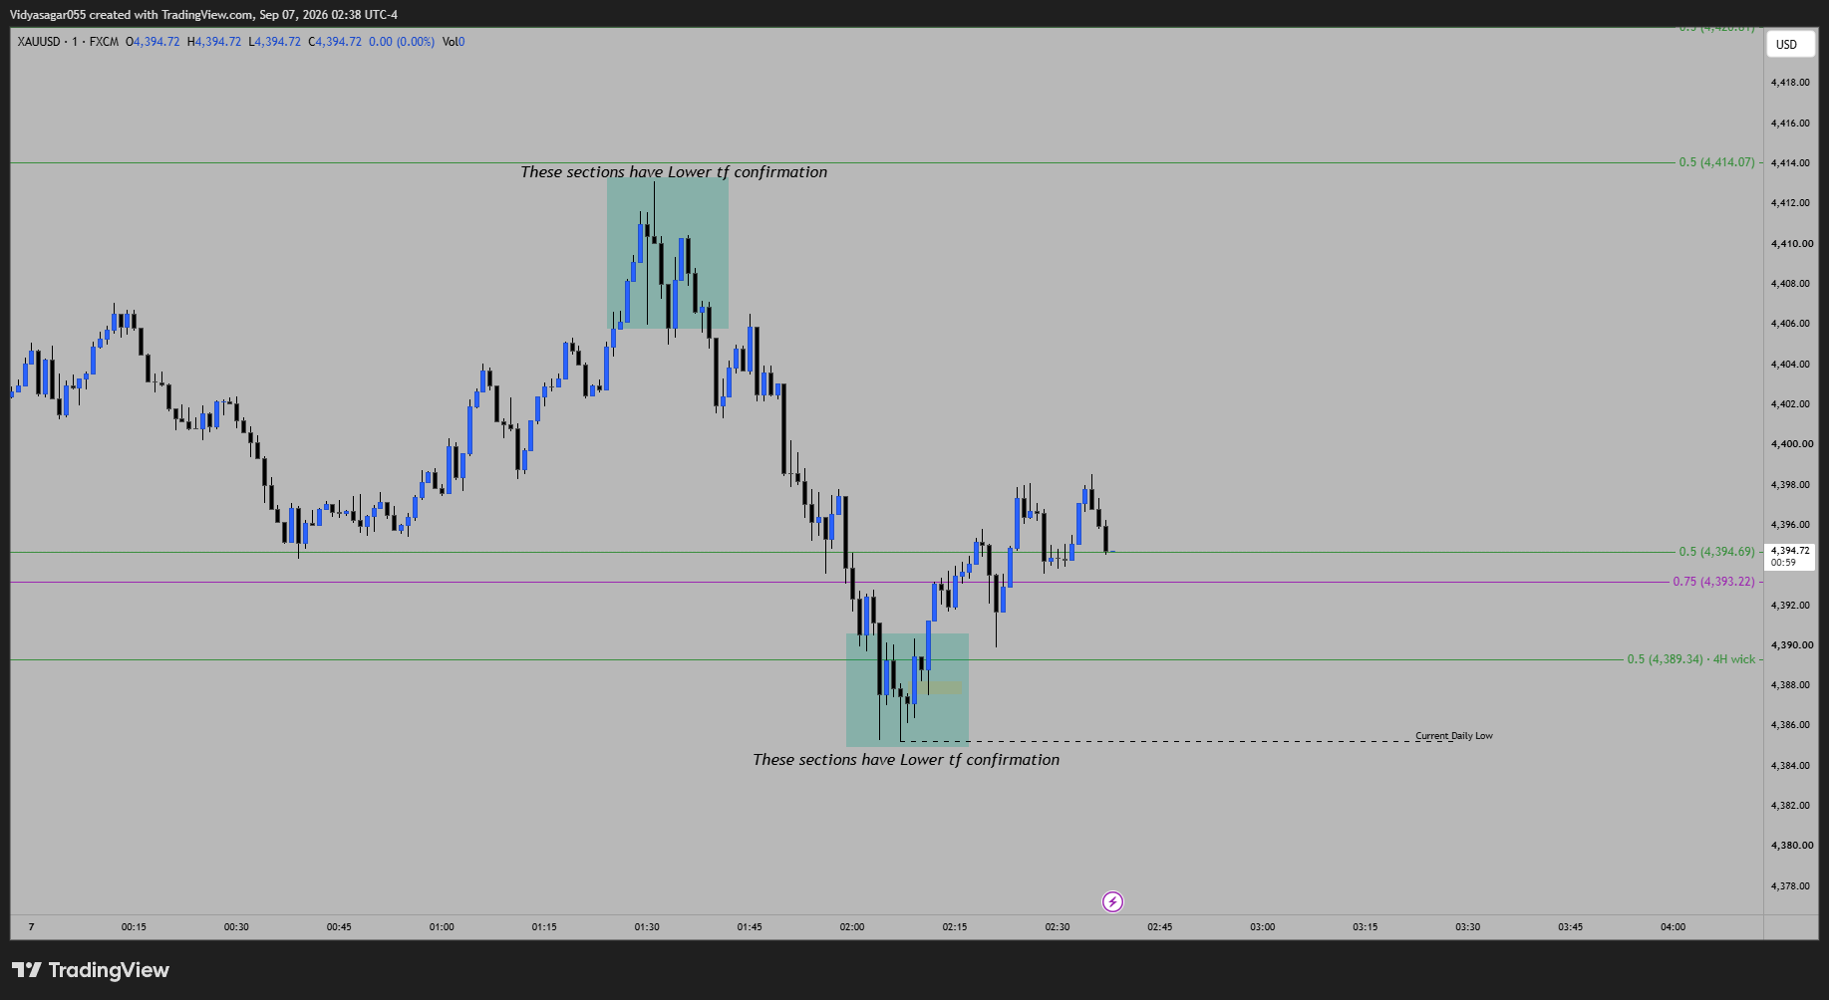Select the low value L4,394.72 in legend
1829x1000 pixels.
click(x=275, y=42)
